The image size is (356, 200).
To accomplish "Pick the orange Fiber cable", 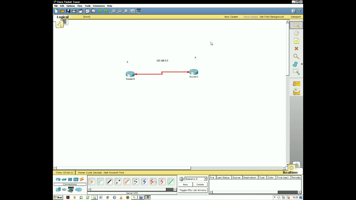I will (127, 182).
